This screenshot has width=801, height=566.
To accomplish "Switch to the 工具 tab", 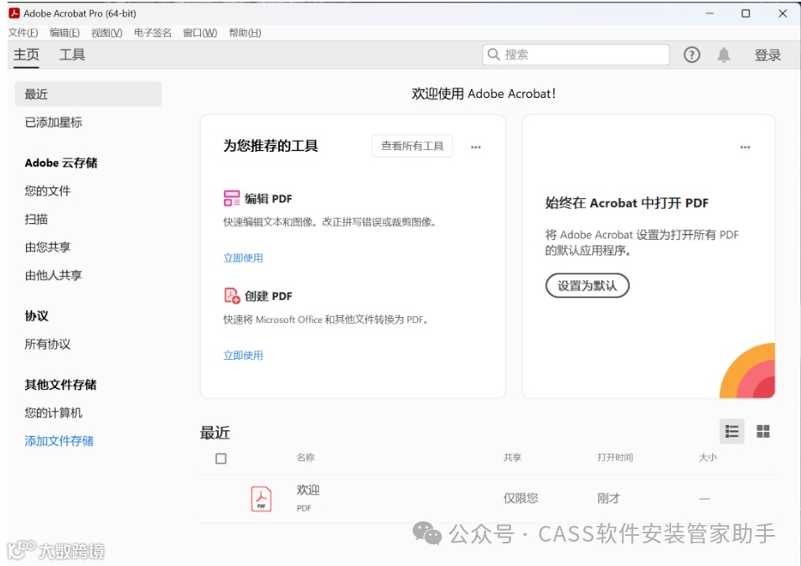I will point(72,55).
